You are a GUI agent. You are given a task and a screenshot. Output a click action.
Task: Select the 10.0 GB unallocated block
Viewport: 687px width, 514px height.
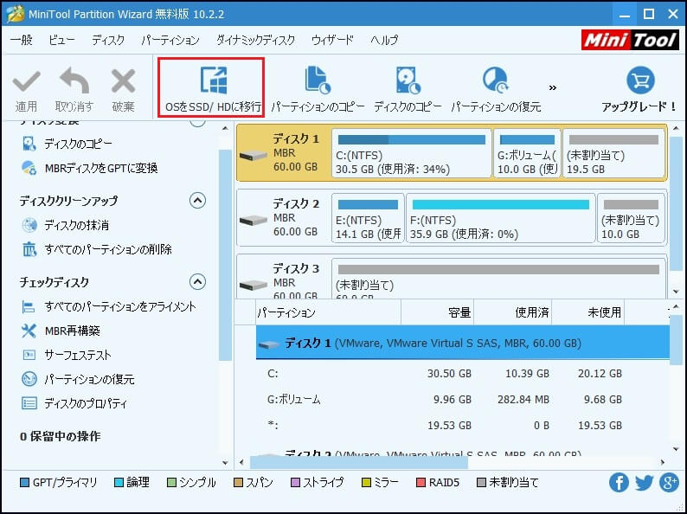tap(631, 218)
